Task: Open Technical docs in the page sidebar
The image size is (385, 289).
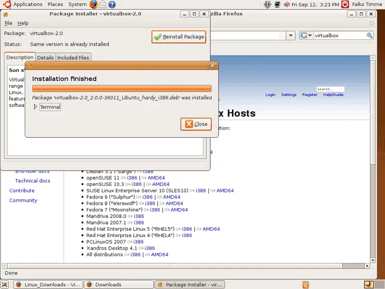Action: 33,181
